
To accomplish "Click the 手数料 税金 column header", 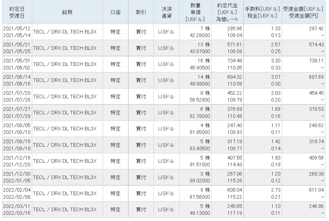I will tap(263, 13).
